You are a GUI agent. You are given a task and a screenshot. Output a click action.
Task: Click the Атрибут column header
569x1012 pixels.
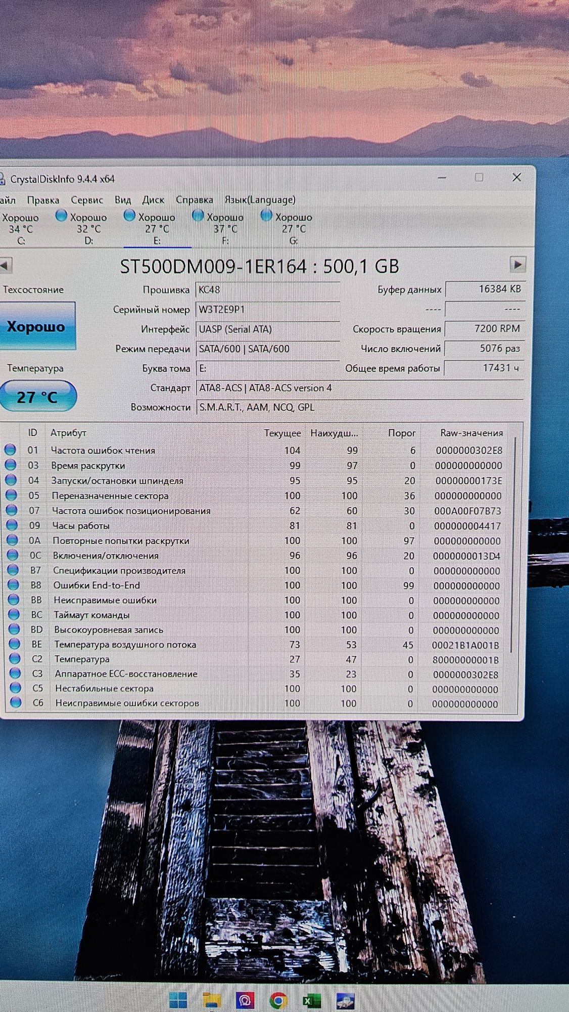coord(68,433)
